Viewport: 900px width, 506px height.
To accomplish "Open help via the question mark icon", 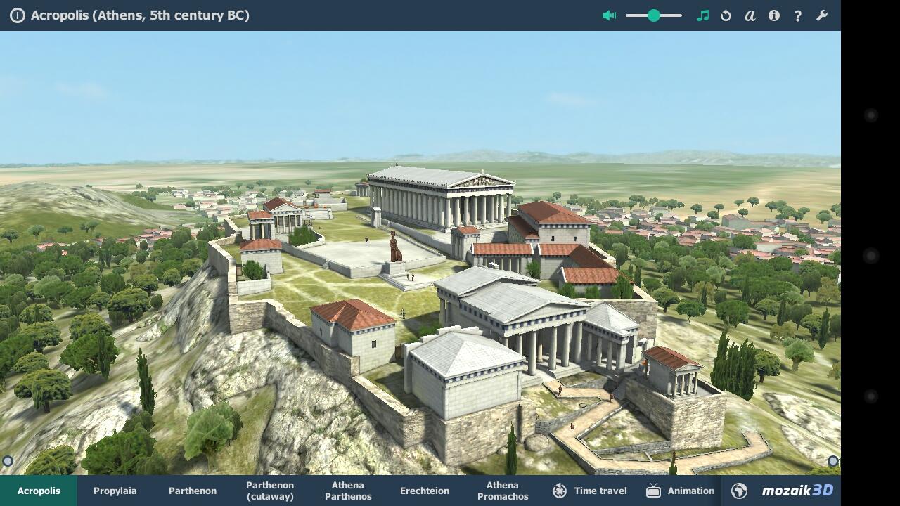I will tap(798, 15).
